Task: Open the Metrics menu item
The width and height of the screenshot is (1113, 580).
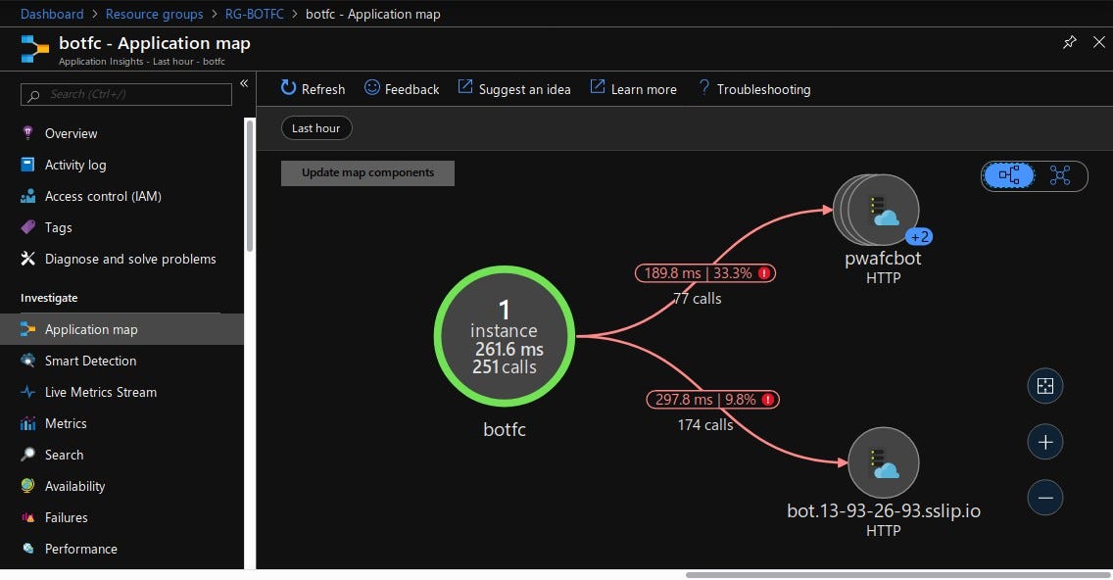Action: 122,423
